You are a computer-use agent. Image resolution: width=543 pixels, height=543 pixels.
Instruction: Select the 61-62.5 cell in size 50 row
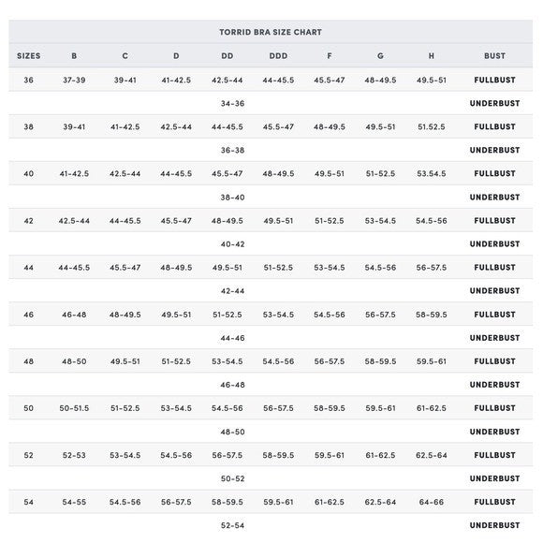click(x=432, y=408)
